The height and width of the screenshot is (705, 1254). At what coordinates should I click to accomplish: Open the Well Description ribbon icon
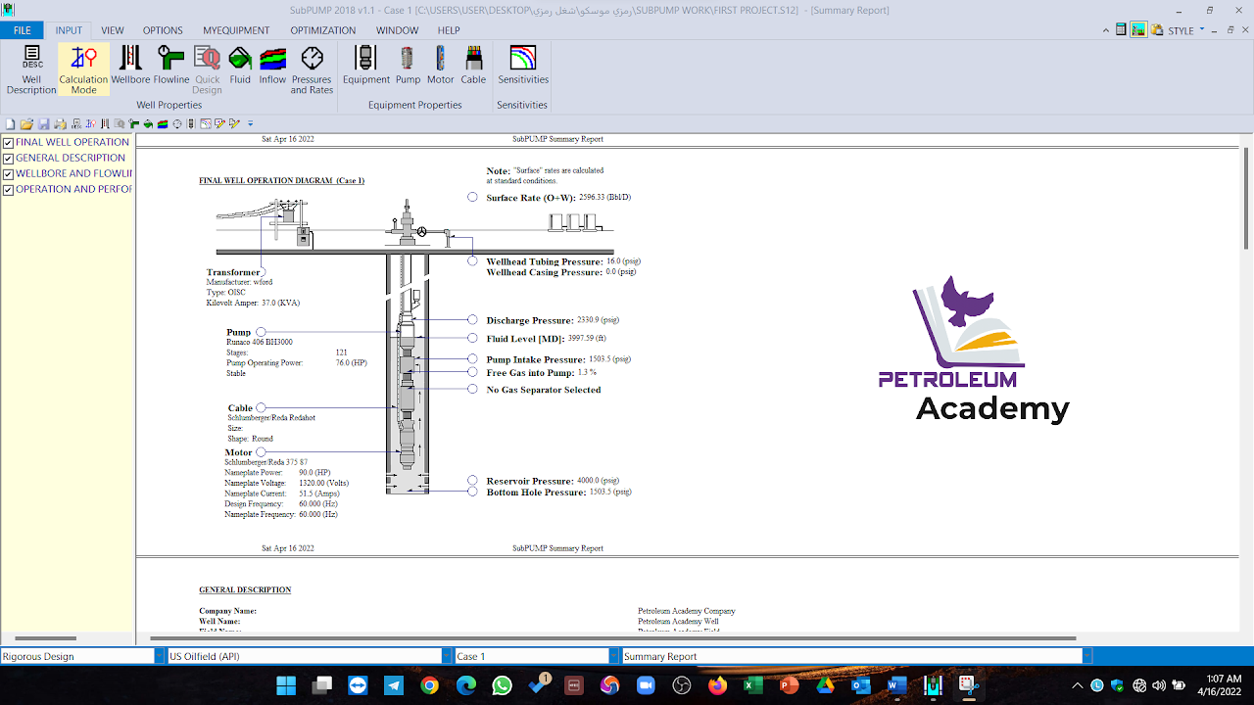(x=31, y=70)
